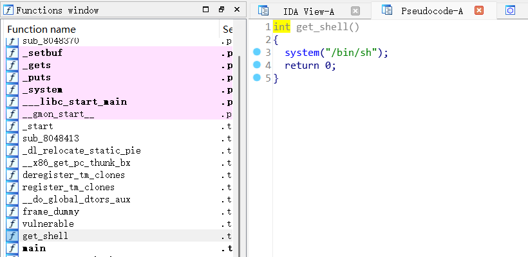Select the main function entry

[34, 248]
